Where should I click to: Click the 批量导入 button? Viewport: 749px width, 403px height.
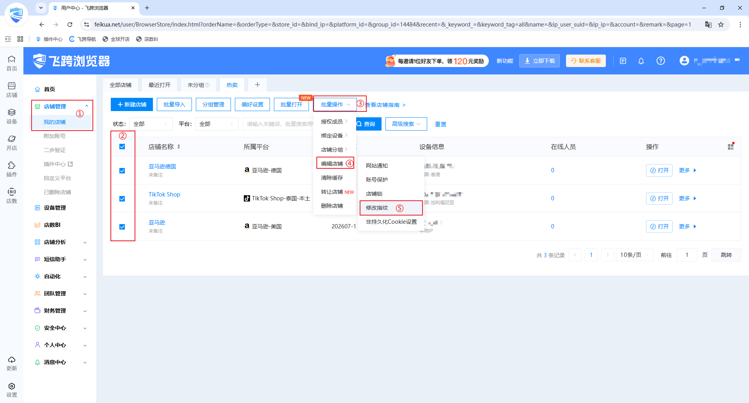pyautogui.click(x=174, y=104)
